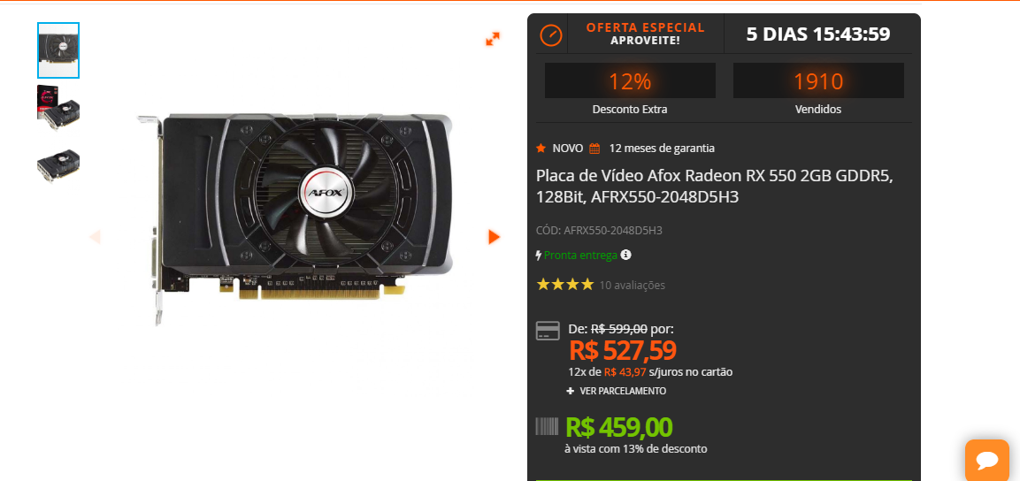The image size is (1020, 481).
Task: Click the speedometer icon in offer banner
Action: (x=550, y=34)
